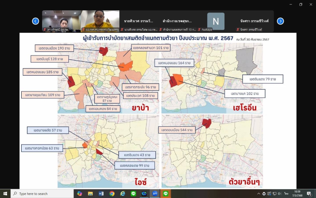Open Zoom from the taskbar
Image resolution: width=316 pixels, height=198 pixels.
coord(155,194)
